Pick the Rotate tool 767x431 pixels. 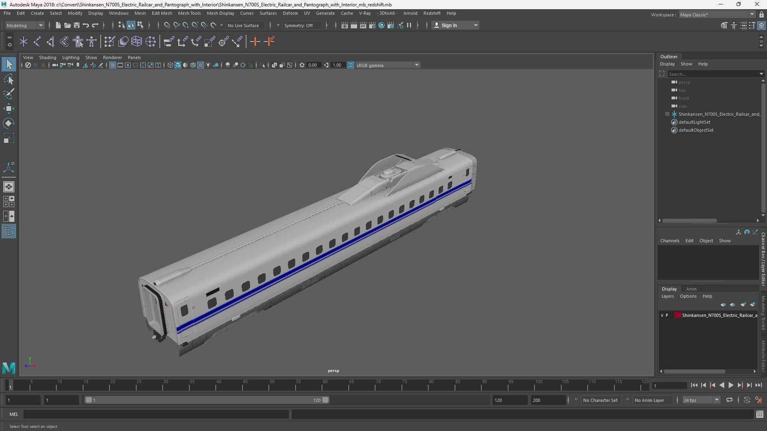[9, 123]
